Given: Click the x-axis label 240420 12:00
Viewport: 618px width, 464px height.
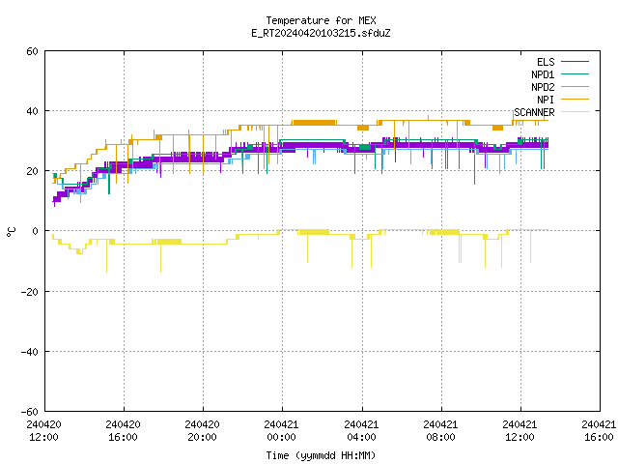Looking at the screenshot, I should tap(43, 431).
